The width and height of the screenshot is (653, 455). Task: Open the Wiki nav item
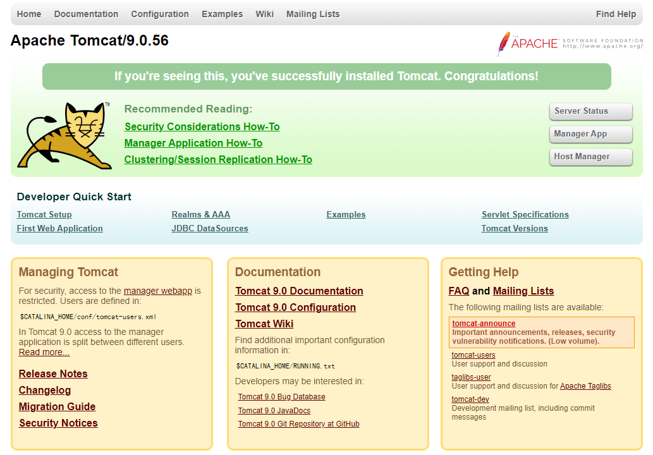[x=264, y=14]
